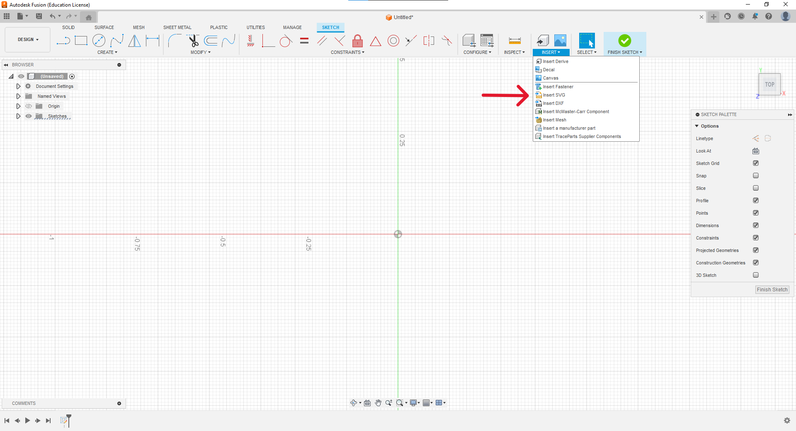
Task: Expand Document Settings tree node
Action: (x=18, y=86)
